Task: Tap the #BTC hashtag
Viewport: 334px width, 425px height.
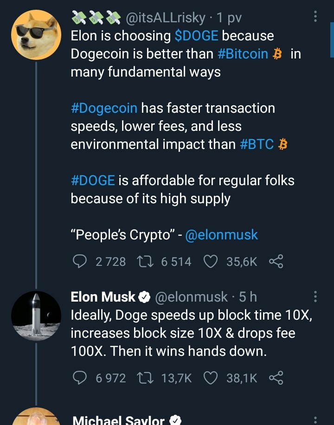Action: pyautogui.click(x=257, y=144)
